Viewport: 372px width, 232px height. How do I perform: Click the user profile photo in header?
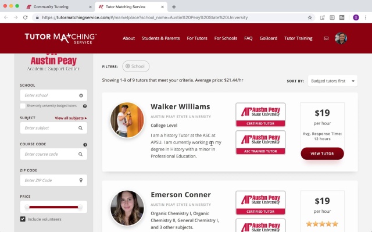[341, 38]
